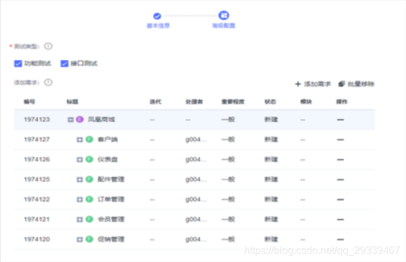The width and height of the screenshot is (406, 262).
Task: Click the title text in row 1974123
Action: [101, 119]
